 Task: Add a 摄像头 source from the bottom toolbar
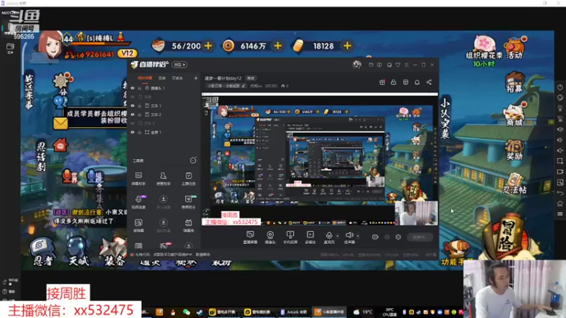270,237
